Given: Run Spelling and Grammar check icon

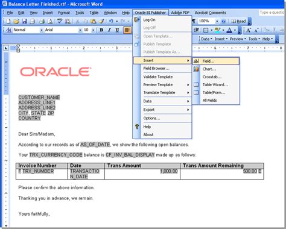Looking at the screenshot, I should [59, 21].
